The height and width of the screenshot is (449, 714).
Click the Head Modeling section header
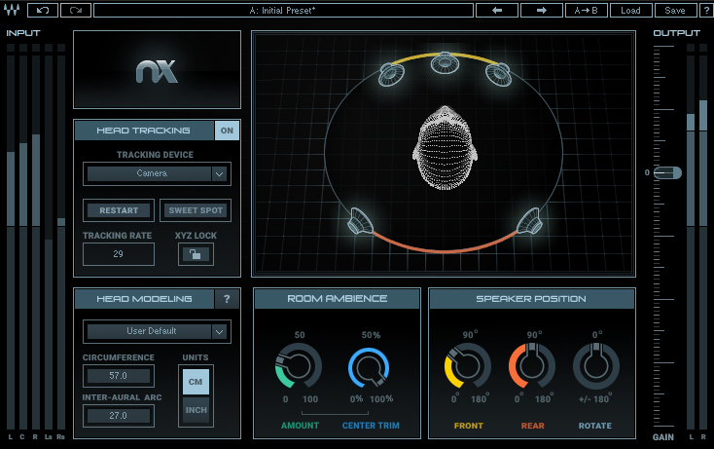[x=144, y=299]
